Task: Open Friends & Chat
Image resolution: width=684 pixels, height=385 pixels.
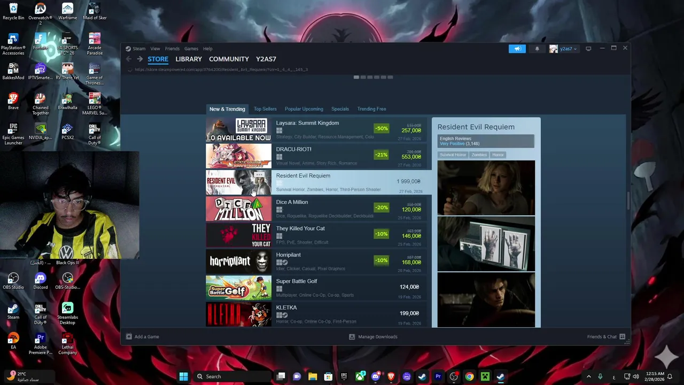Action: coord(606,337)
